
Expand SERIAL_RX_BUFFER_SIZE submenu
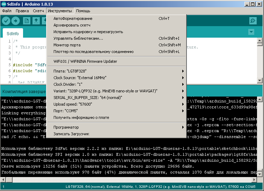pyautogui.click(x=116, y=98)
